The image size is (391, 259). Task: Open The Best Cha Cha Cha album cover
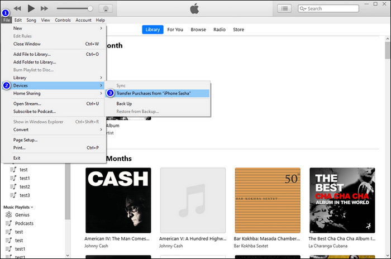pyautogui.click(x=342, y=200)
